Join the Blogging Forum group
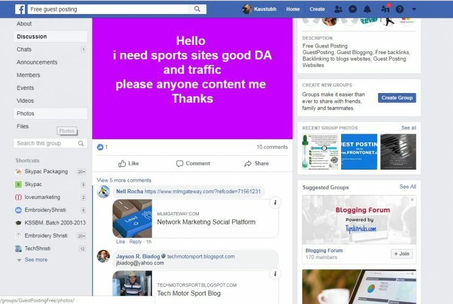Image resolution: width=453 pixels, height=304 pixels. (x=401, y=254)
